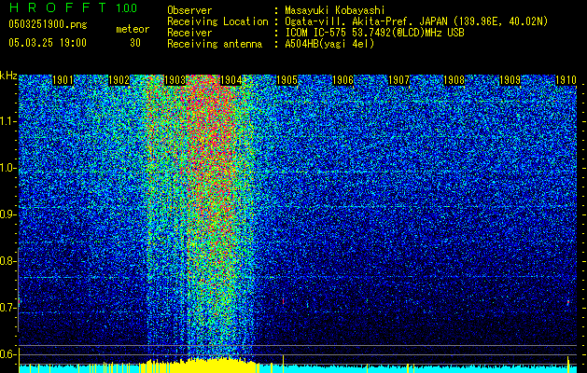Click the 0.9 frequency axis label
The width and height of the screenshot is (587, 373).
tap(7, 214)
